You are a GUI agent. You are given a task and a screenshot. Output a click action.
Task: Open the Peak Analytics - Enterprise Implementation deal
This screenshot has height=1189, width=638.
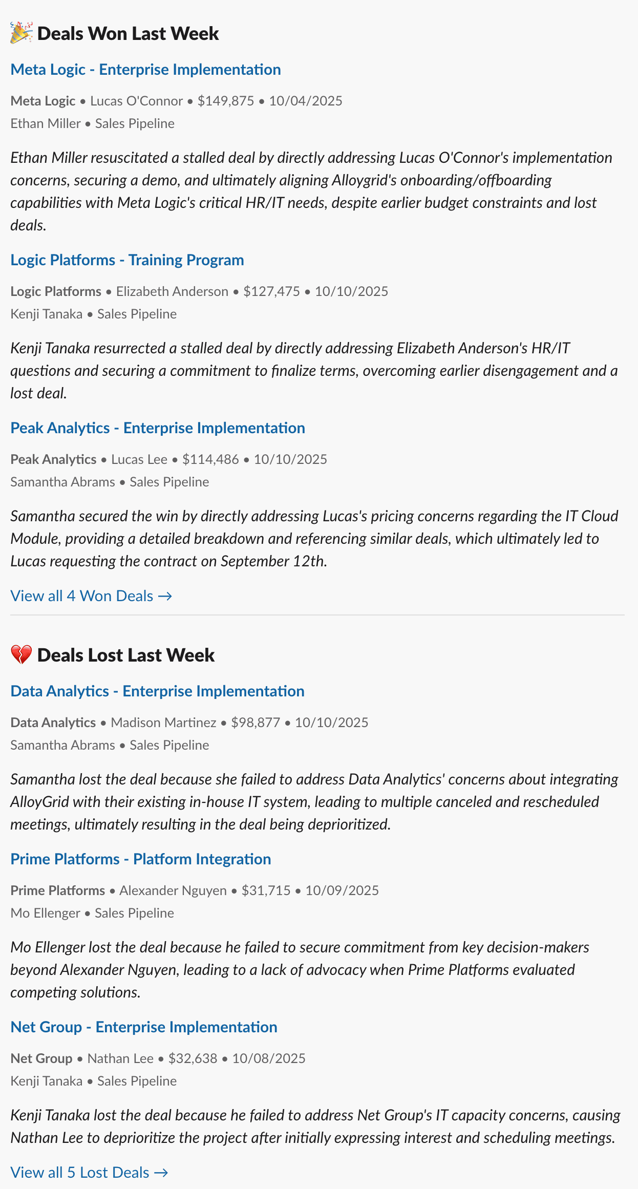click(x=158, y=428)
